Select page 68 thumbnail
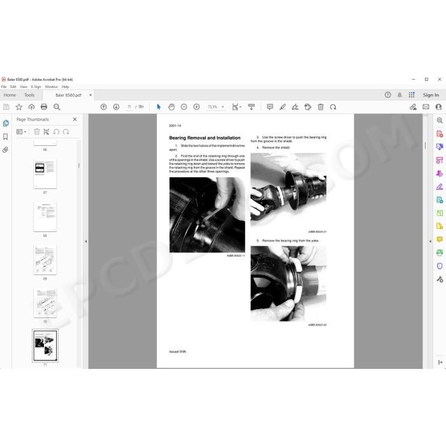446x446 pixels. coord(45,217)
